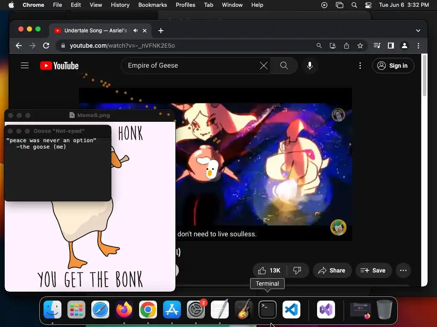Image resolution: width=437 pixels, height=327 pixels.
Task: Share this video
Action: (332, 270)
